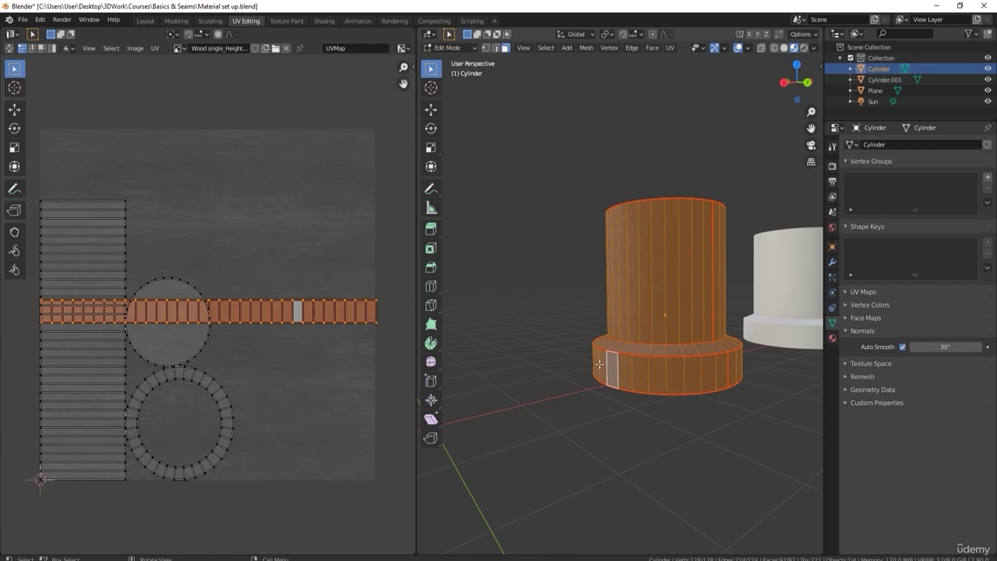Viewport: 997px width, 561px height.
Task: Open the Render menu
Action: coord(62,19)
